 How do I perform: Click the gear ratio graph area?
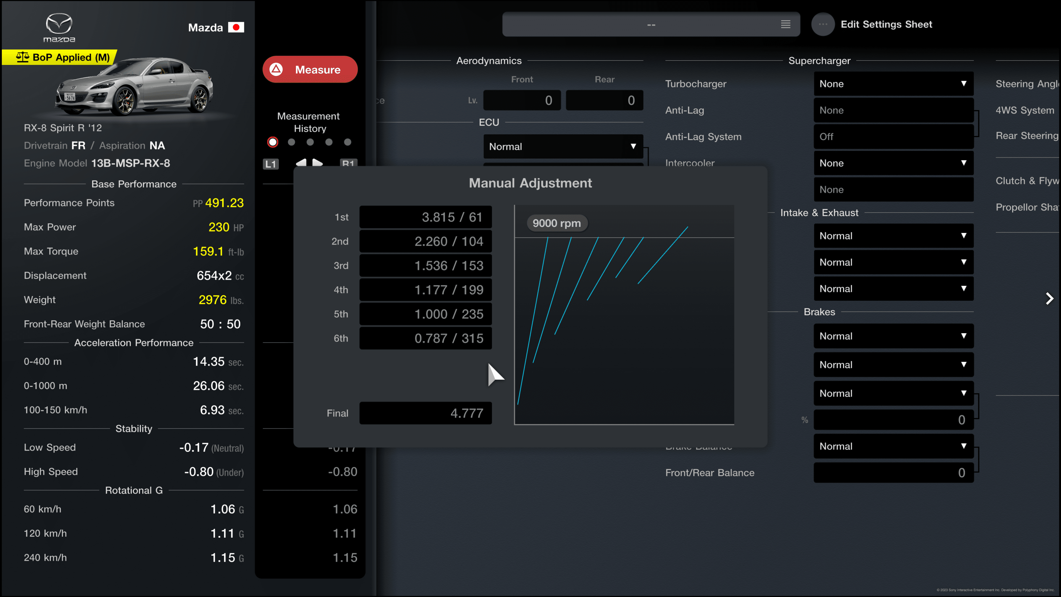(624, 315)
